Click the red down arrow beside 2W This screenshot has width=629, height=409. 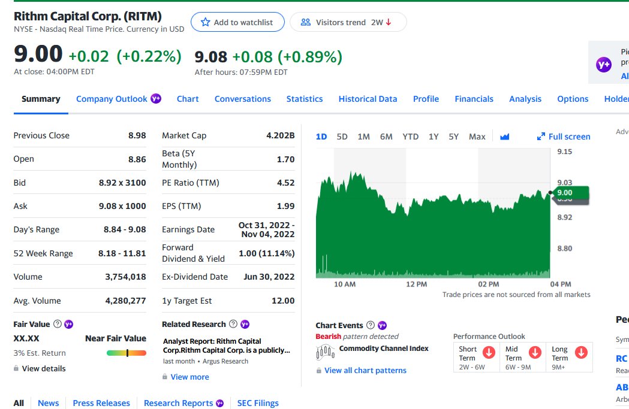click(389, 22)
